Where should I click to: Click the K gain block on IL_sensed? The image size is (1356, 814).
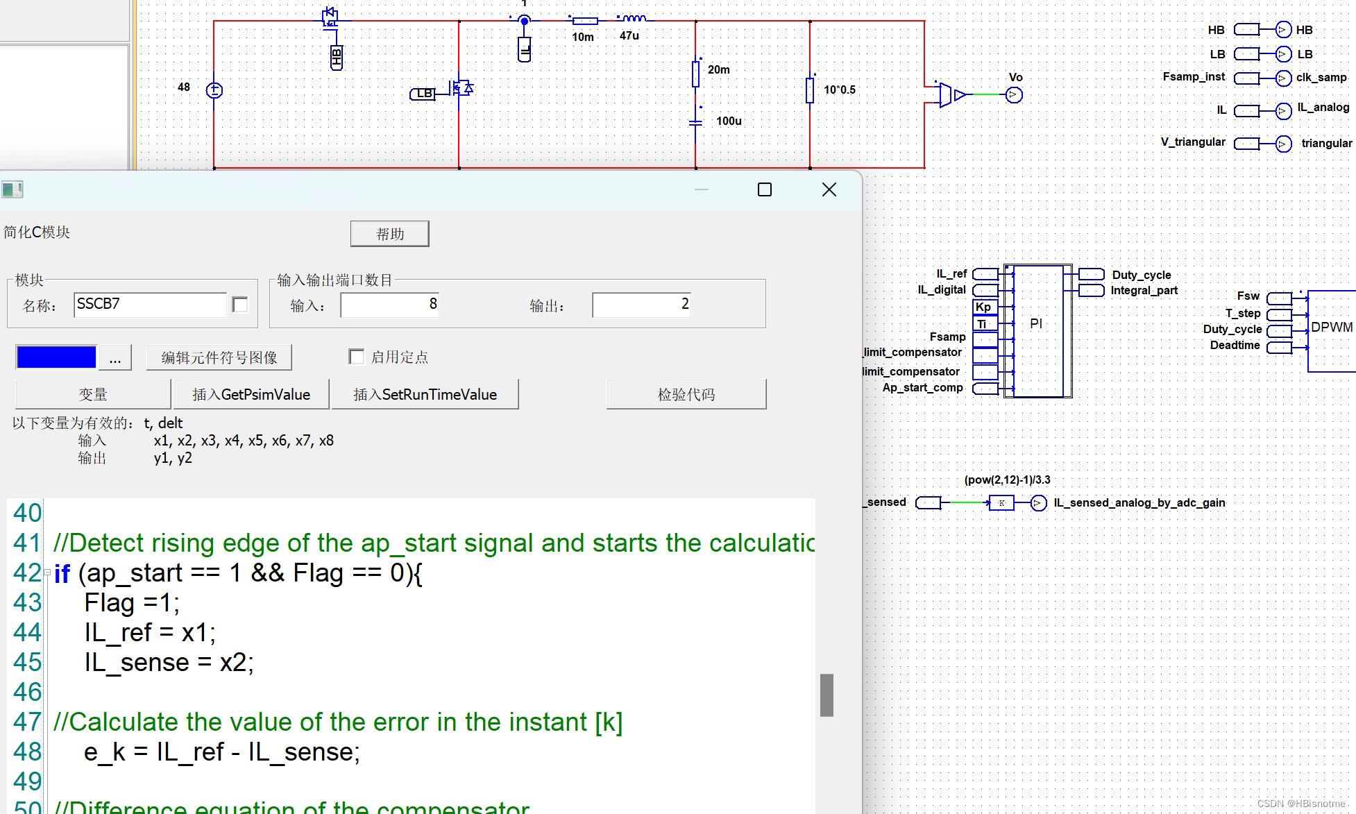(1001, 503)
